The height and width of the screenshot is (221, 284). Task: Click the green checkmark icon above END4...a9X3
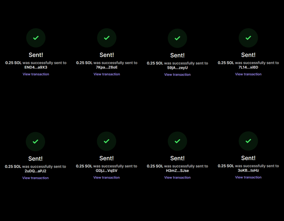click(36, 38)
